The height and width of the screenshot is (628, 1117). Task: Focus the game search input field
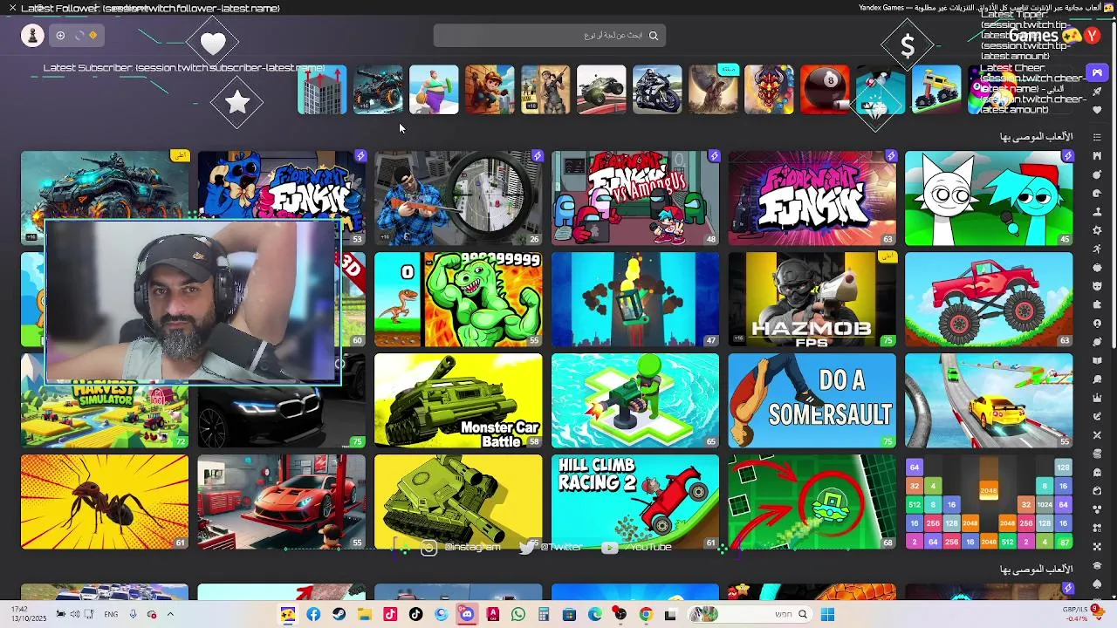coord(550,36)
